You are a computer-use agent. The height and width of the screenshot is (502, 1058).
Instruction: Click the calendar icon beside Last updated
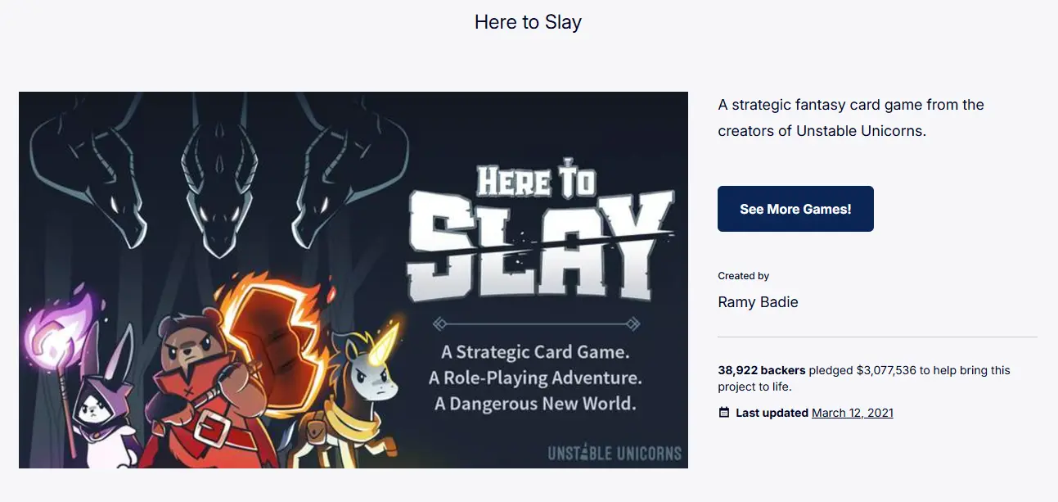[723, 413]
